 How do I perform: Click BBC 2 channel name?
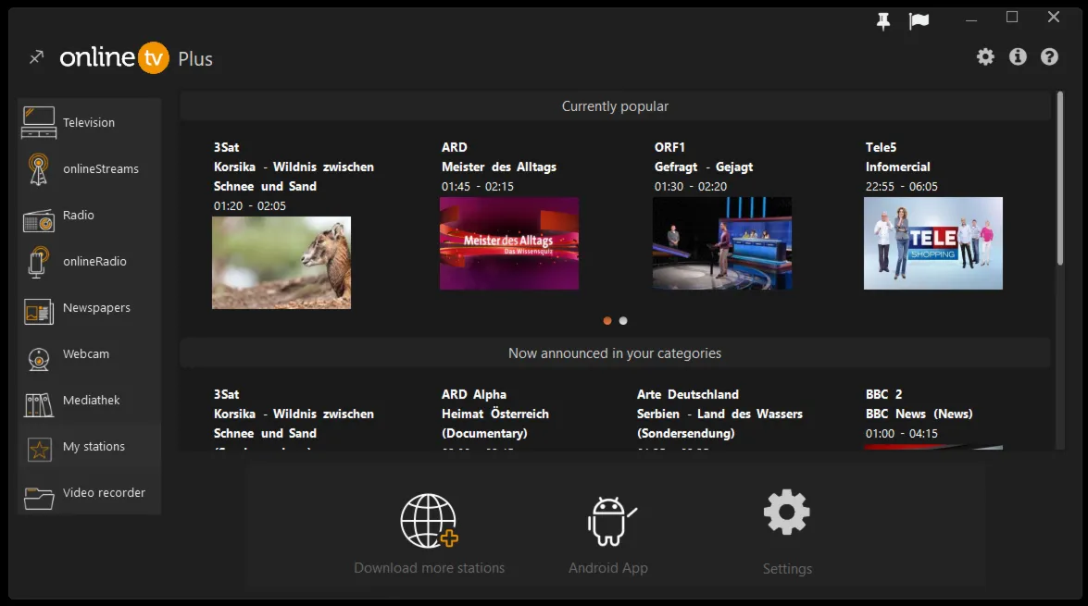[884, 394]
